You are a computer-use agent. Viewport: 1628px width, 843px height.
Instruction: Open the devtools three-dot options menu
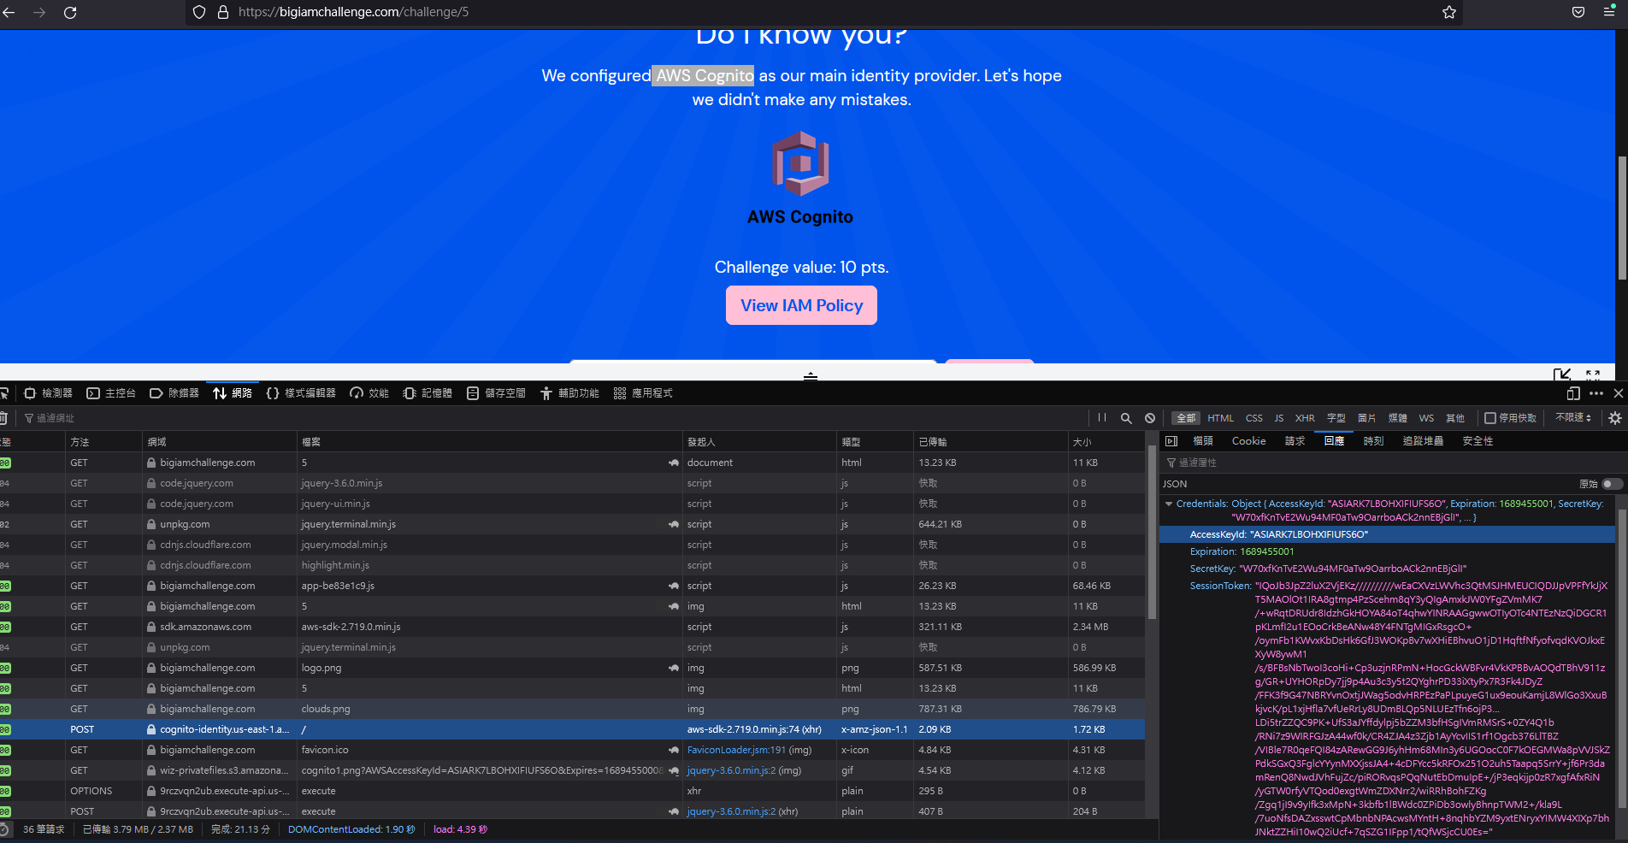click(1596, 393)
